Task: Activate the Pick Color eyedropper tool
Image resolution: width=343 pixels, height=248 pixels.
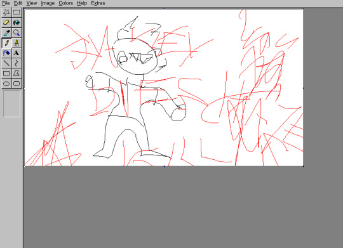Action: coord(6,33)
